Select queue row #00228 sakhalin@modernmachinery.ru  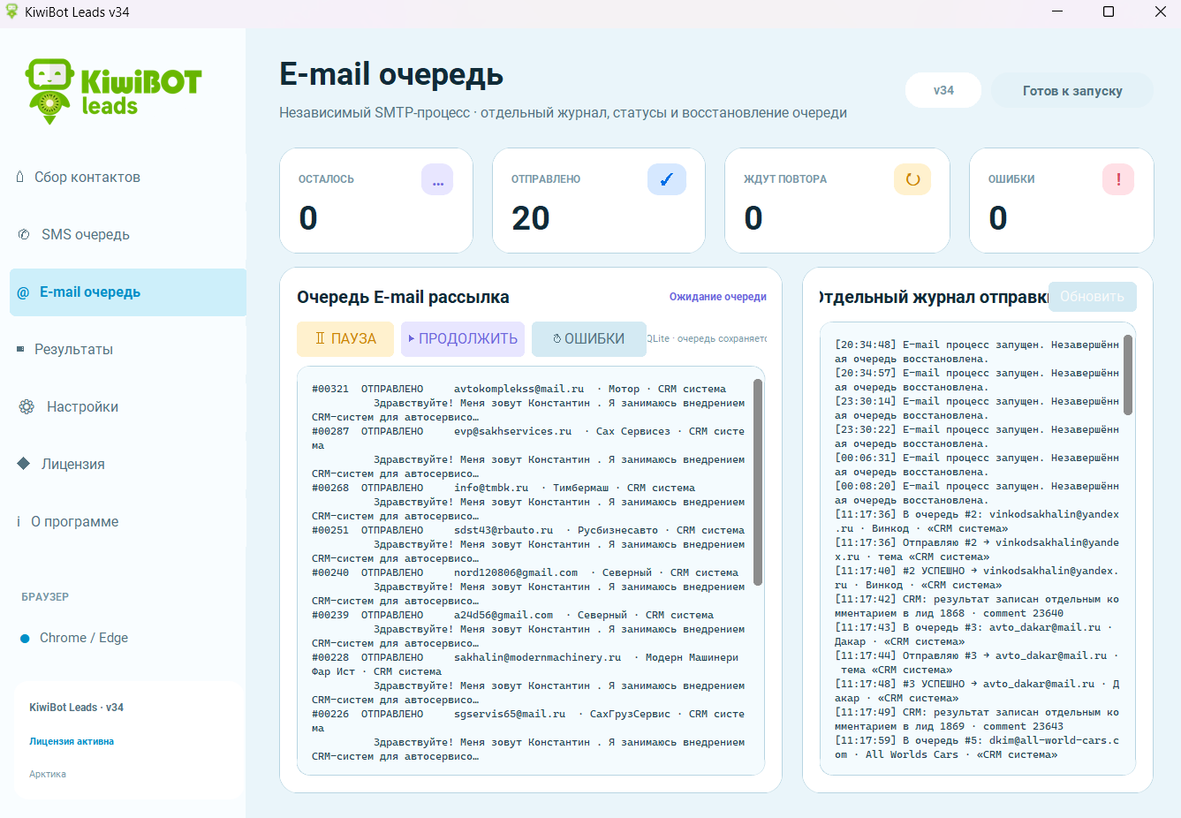[528, 678]
